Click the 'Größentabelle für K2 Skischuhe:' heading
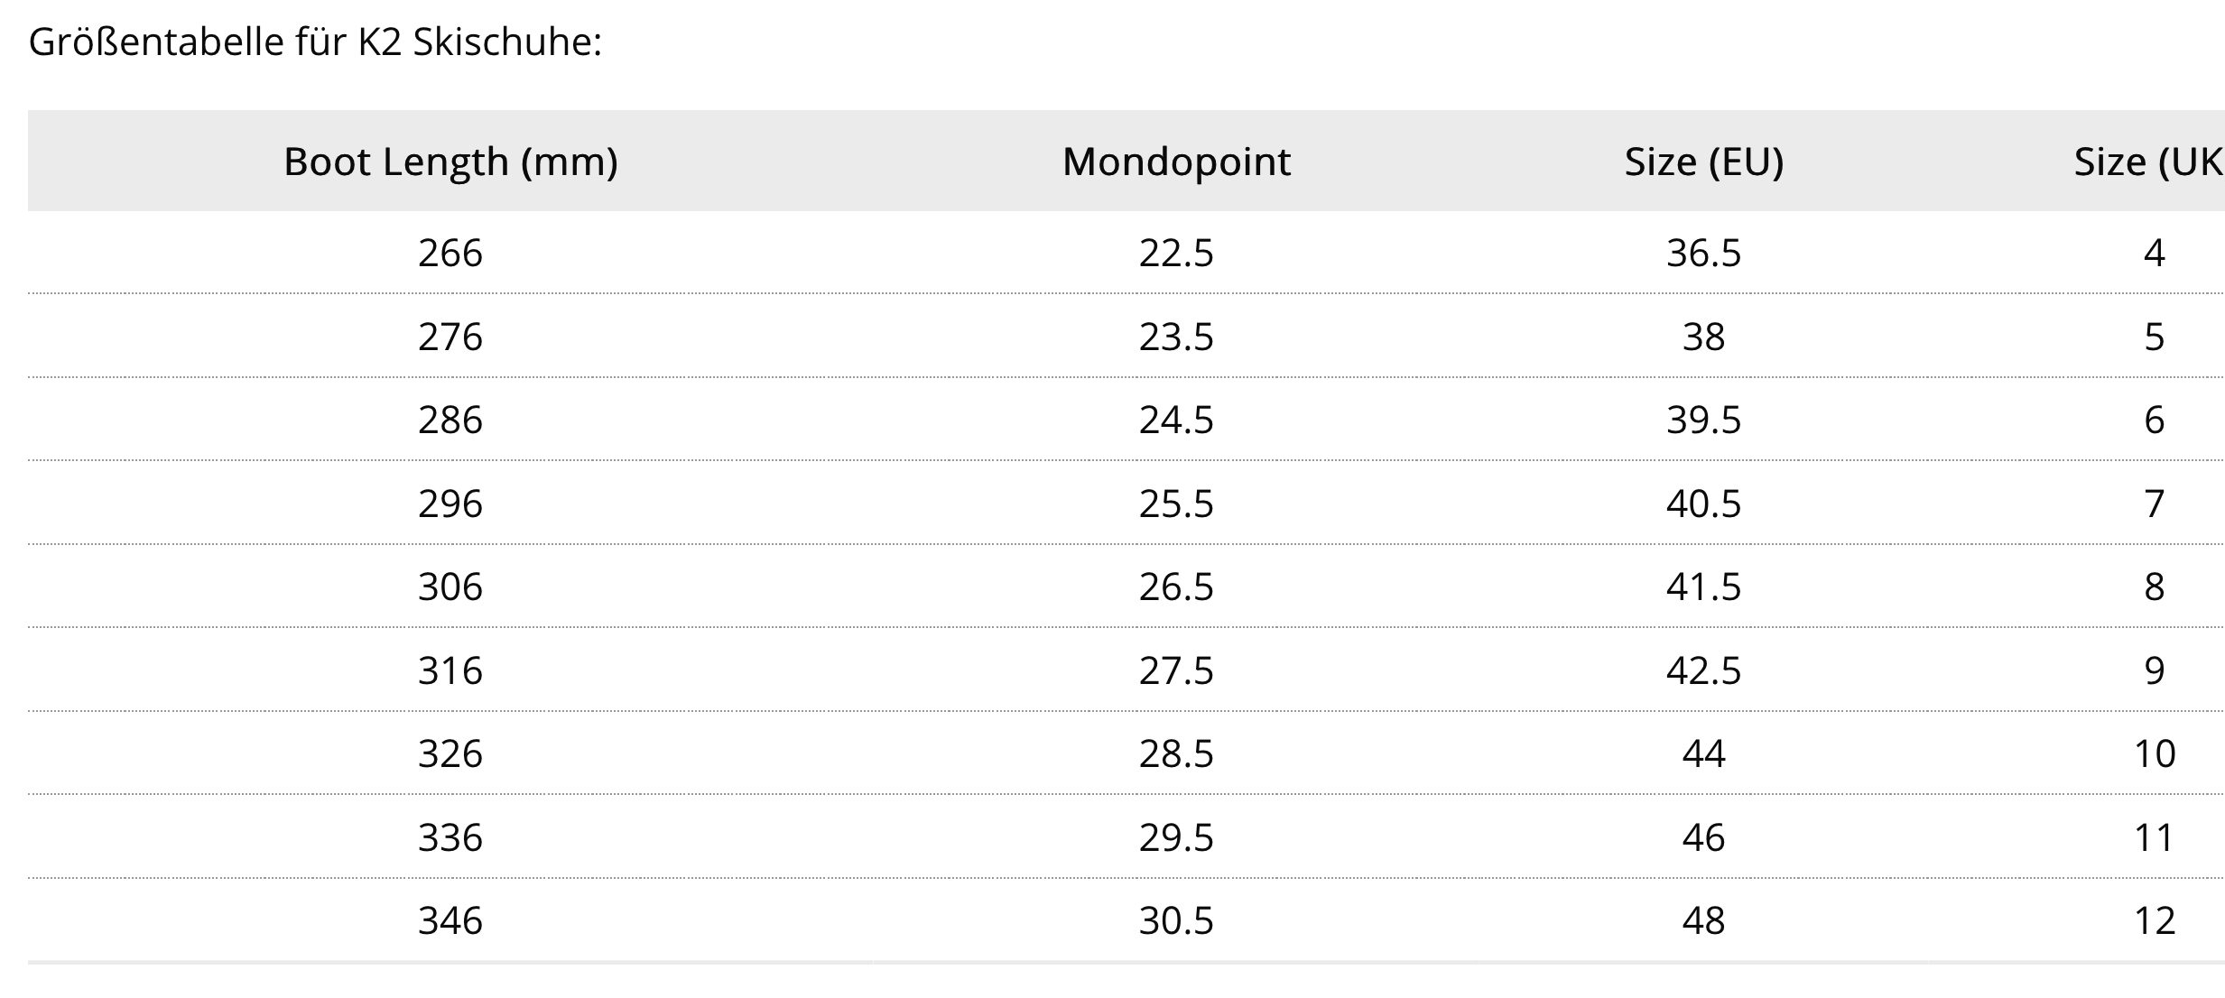This screenshot has height=998, width=2225. point(315,42)
